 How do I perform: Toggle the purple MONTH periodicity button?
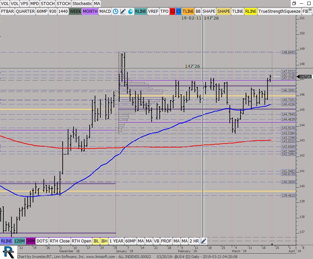pos(90,11)
